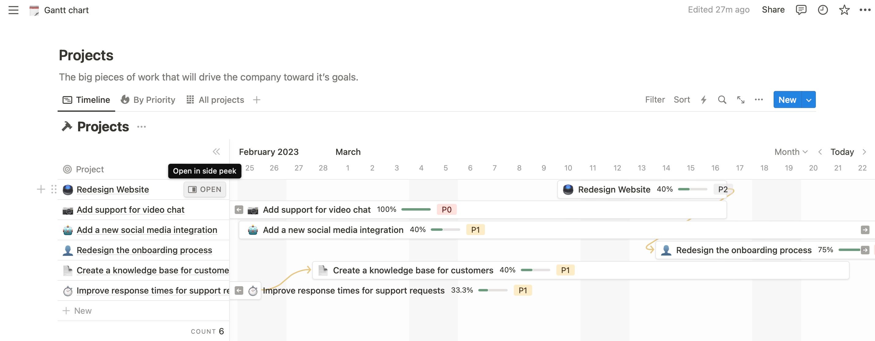The image size is (875, 341).
Task: Click the lightning bolt automations icon
Action: tap(703, 100)
